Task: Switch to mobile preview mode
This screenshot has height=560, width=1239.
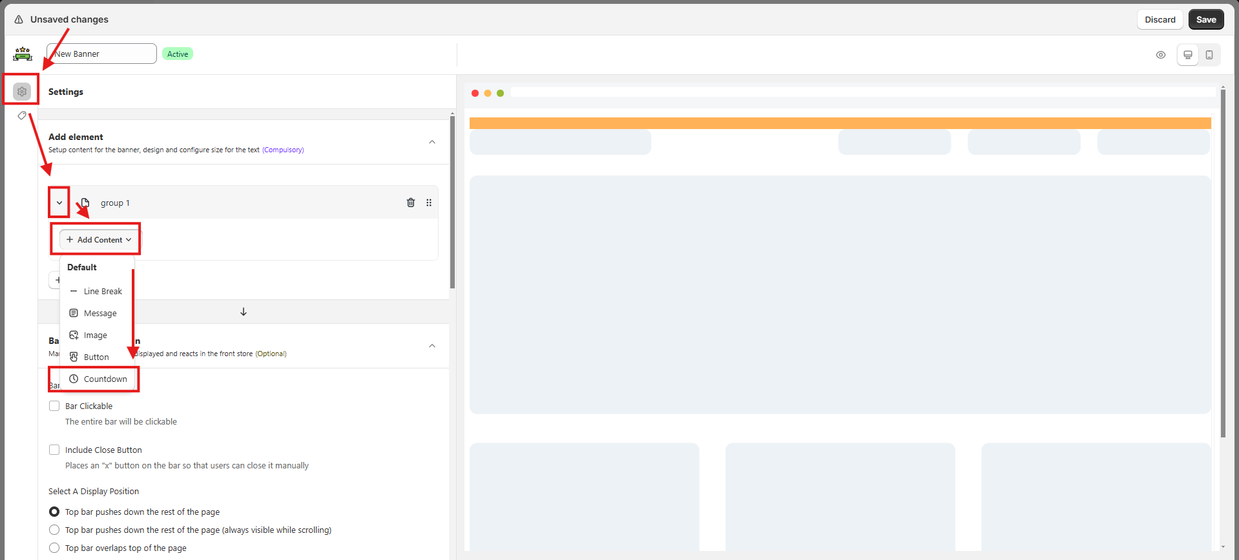Action: pyautogui.click(x=1209, y=55)
